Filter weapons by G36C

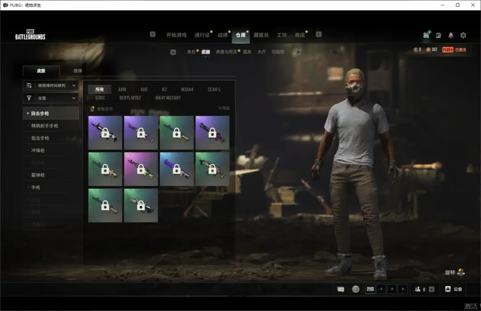pos(100,98)
